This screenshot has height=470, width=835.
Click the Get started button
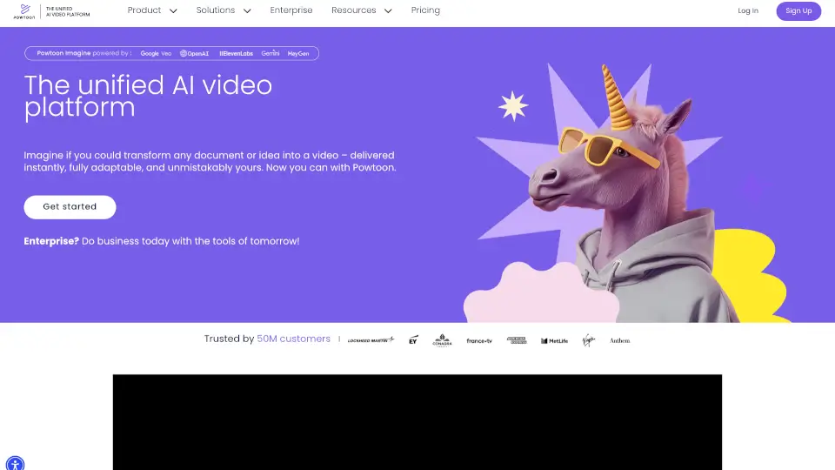coord(70,207)
